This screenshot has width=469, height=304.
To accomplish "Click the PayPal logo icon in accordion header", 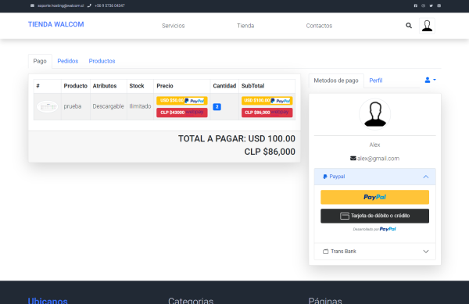I will pyautogui.click(x=325, y=177).
